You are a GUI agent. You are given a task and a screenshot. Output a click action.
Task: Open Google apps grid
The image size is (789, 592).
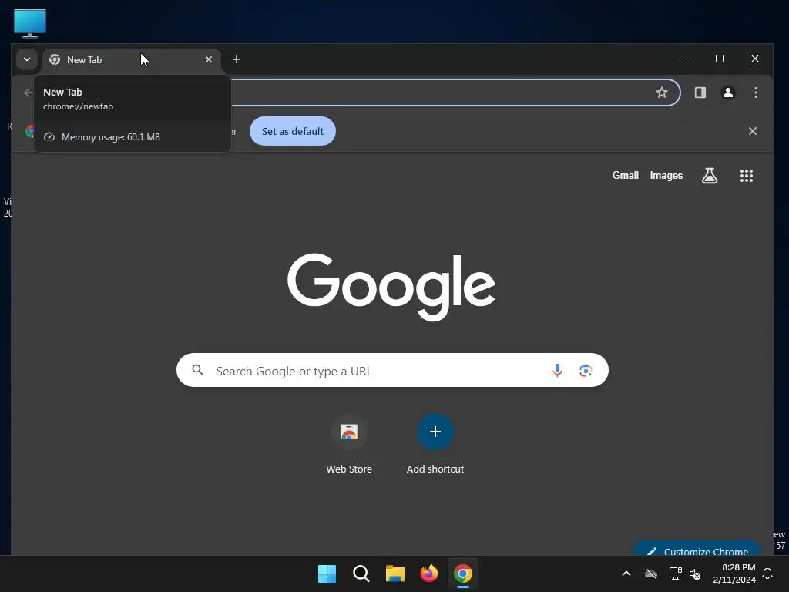click(746, 176)
